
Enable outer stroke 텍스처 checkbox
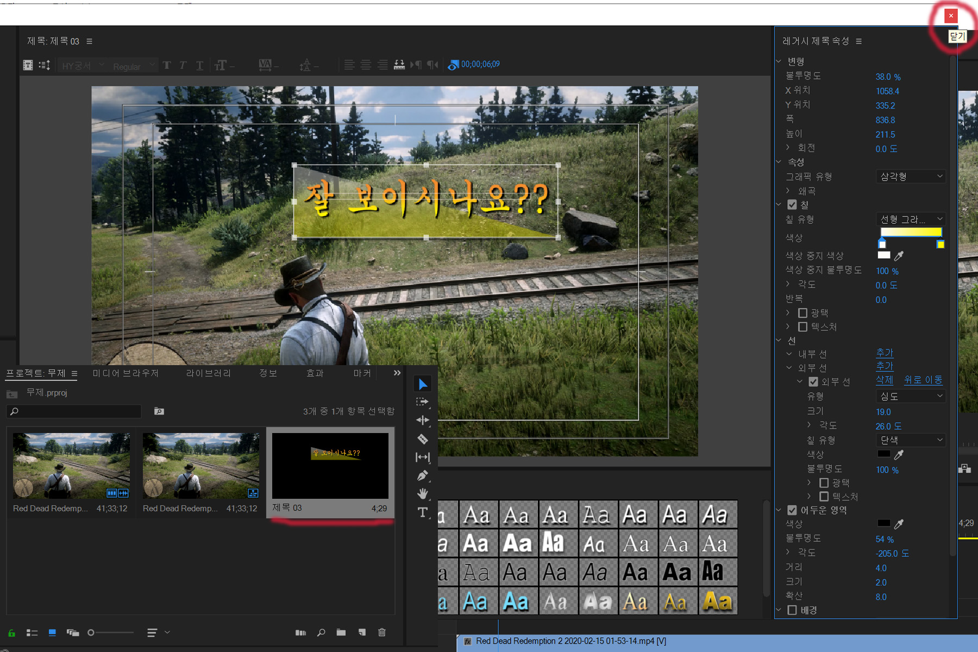coord(824,497)
